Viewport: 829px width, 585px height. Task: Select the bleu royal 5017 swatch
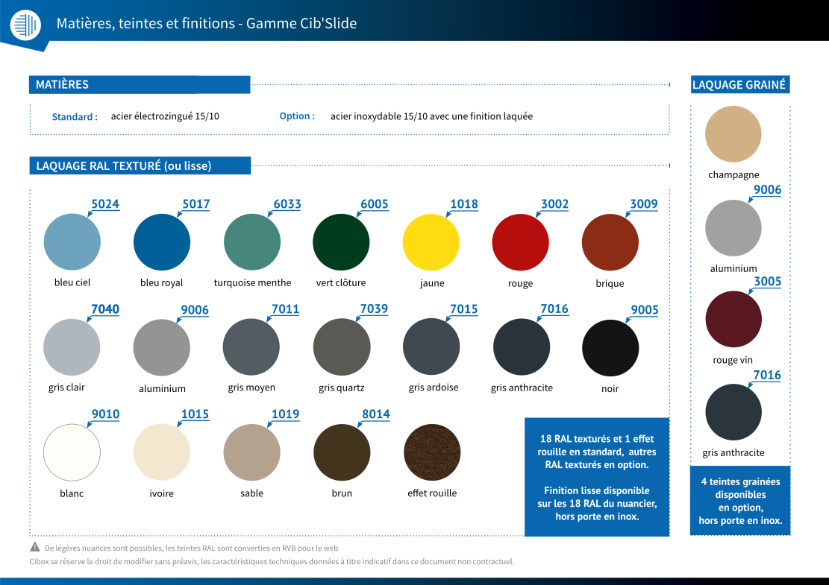point(162,241)
